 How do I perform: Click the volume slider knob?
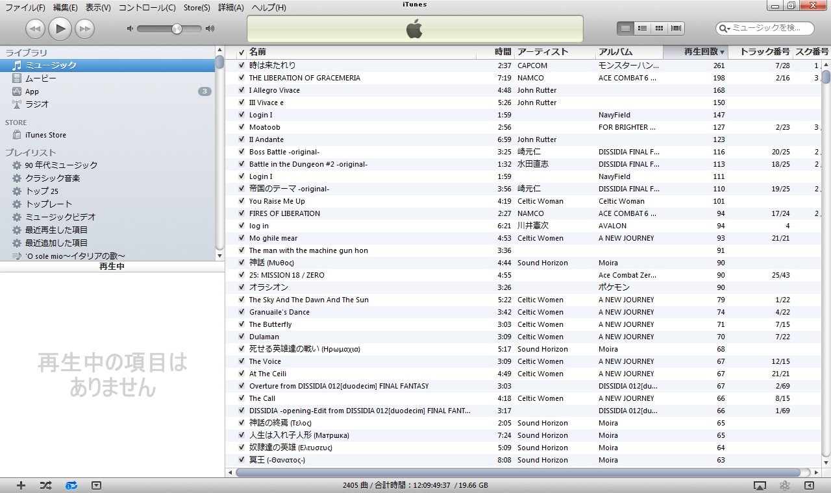click(177, 29)
